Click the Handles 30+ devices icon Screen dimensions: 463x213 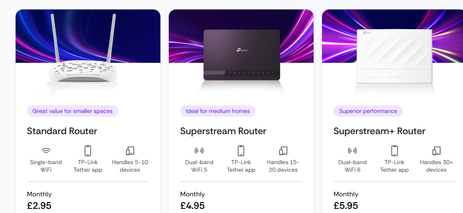pyautogui.click(x=436, y=151)
